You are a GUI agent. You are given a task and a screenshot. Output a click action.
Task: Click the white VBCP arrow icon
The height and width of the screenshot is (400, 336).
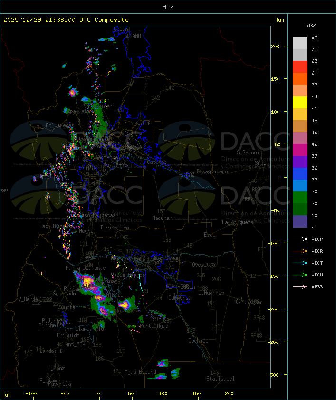pos(300,239)
